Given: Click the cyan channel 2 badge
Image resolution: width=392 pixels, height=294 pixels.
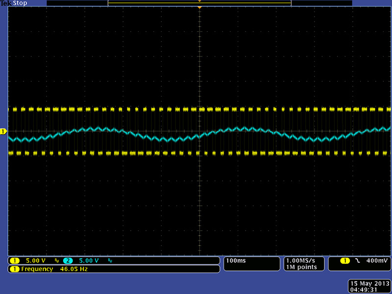Looking at the screenshot, I should [68, 261].
